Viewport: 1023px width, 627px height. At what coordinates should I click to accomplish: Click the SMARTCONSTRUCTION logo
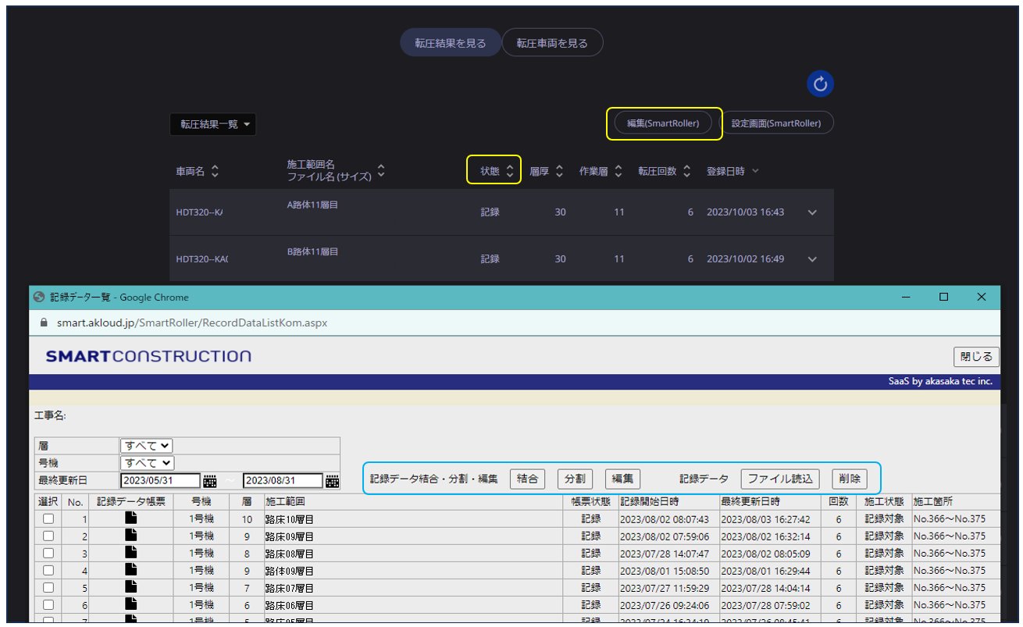click(x=148, y=356)
